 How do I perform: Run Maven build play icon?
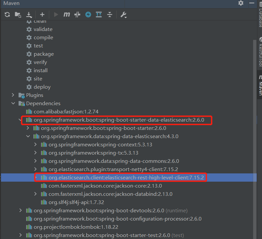[x=56, y=15]
